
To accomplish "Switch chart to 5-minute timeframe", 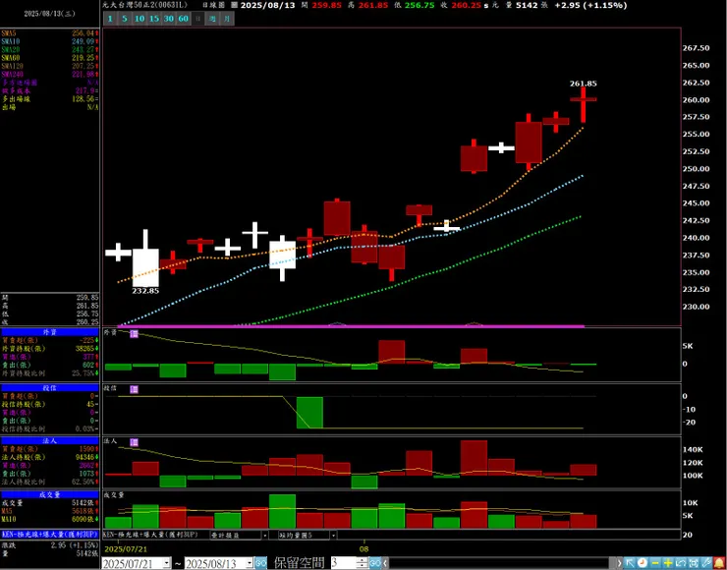I will point(124,19).
